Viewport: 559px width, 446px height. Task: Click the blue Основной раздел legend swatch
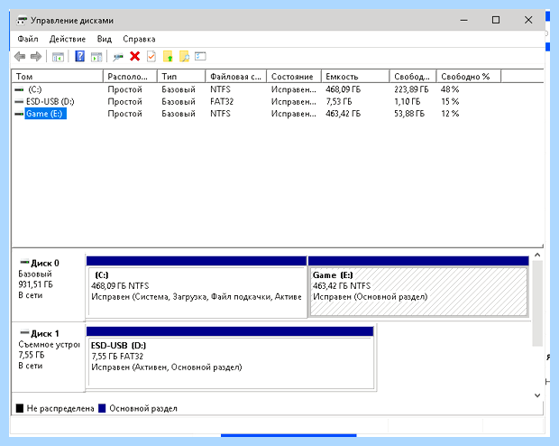click(102, 408)
